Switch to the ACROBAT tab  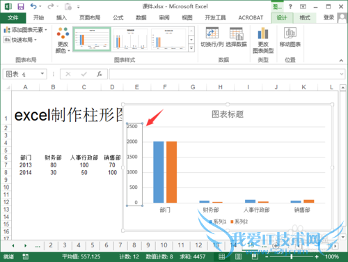[251, 18]
